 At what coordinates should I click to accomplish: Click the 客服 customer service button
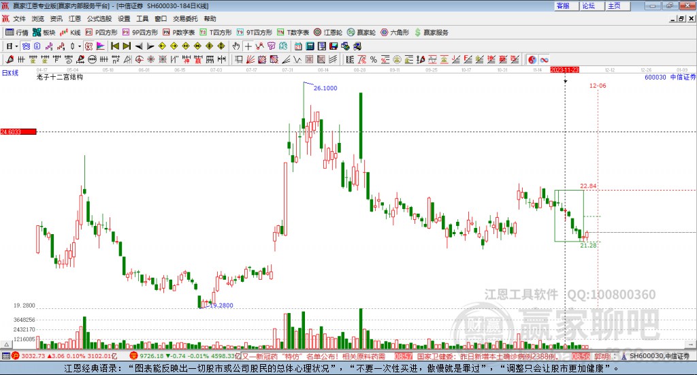pos(566,5)
